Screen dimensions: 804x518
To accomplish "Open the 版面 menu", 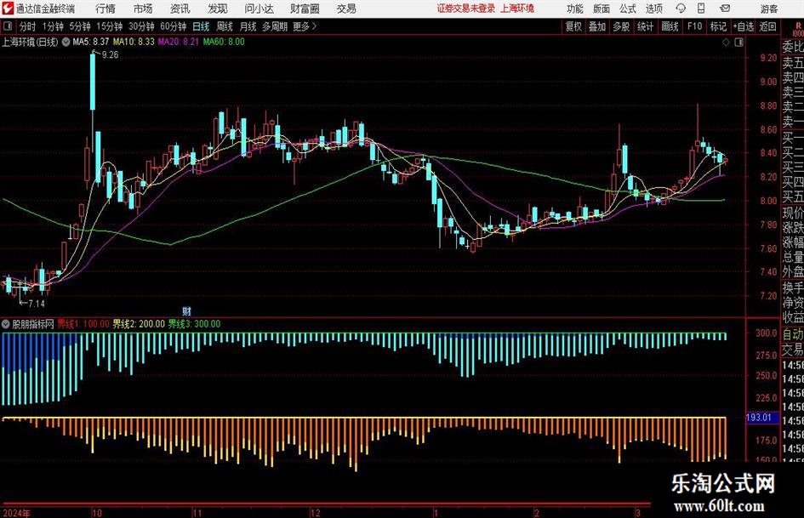I will 601,9.
